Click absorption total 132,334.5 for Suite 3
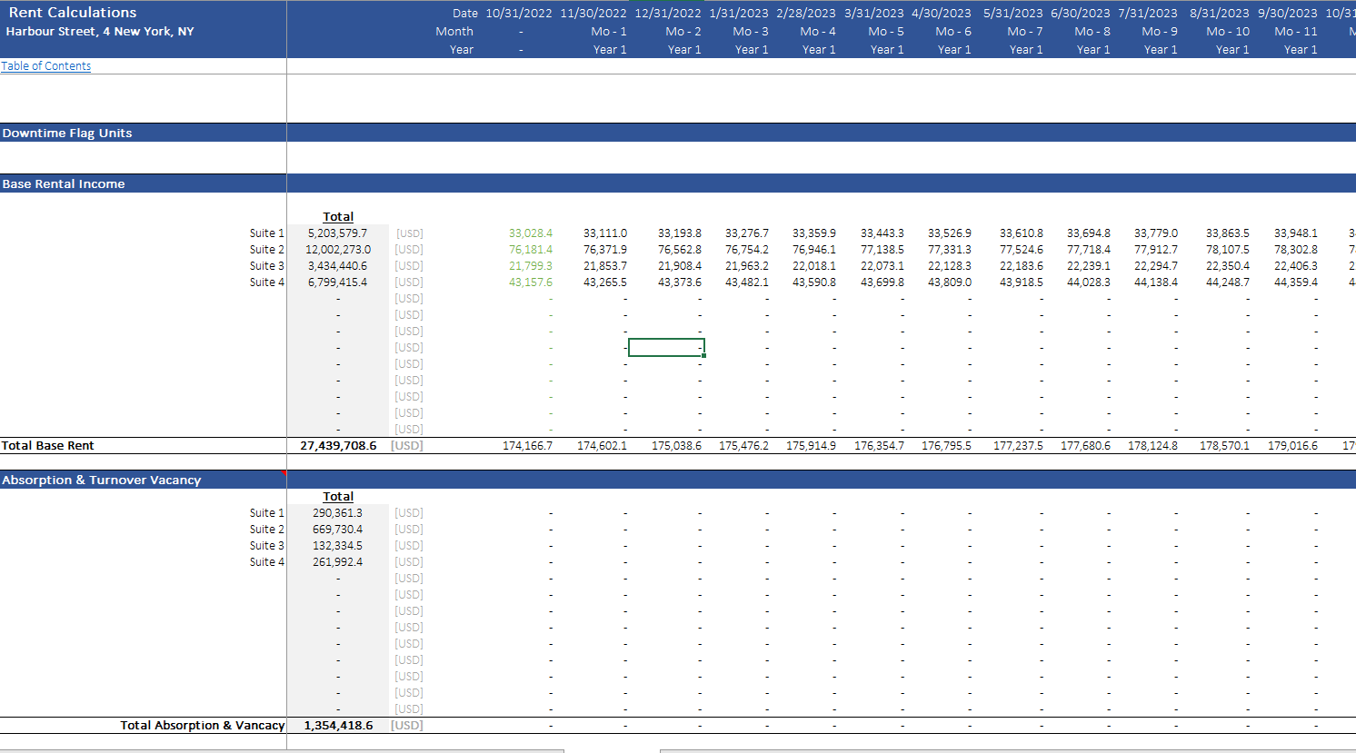1356x753 pixels. coord(338,546)
